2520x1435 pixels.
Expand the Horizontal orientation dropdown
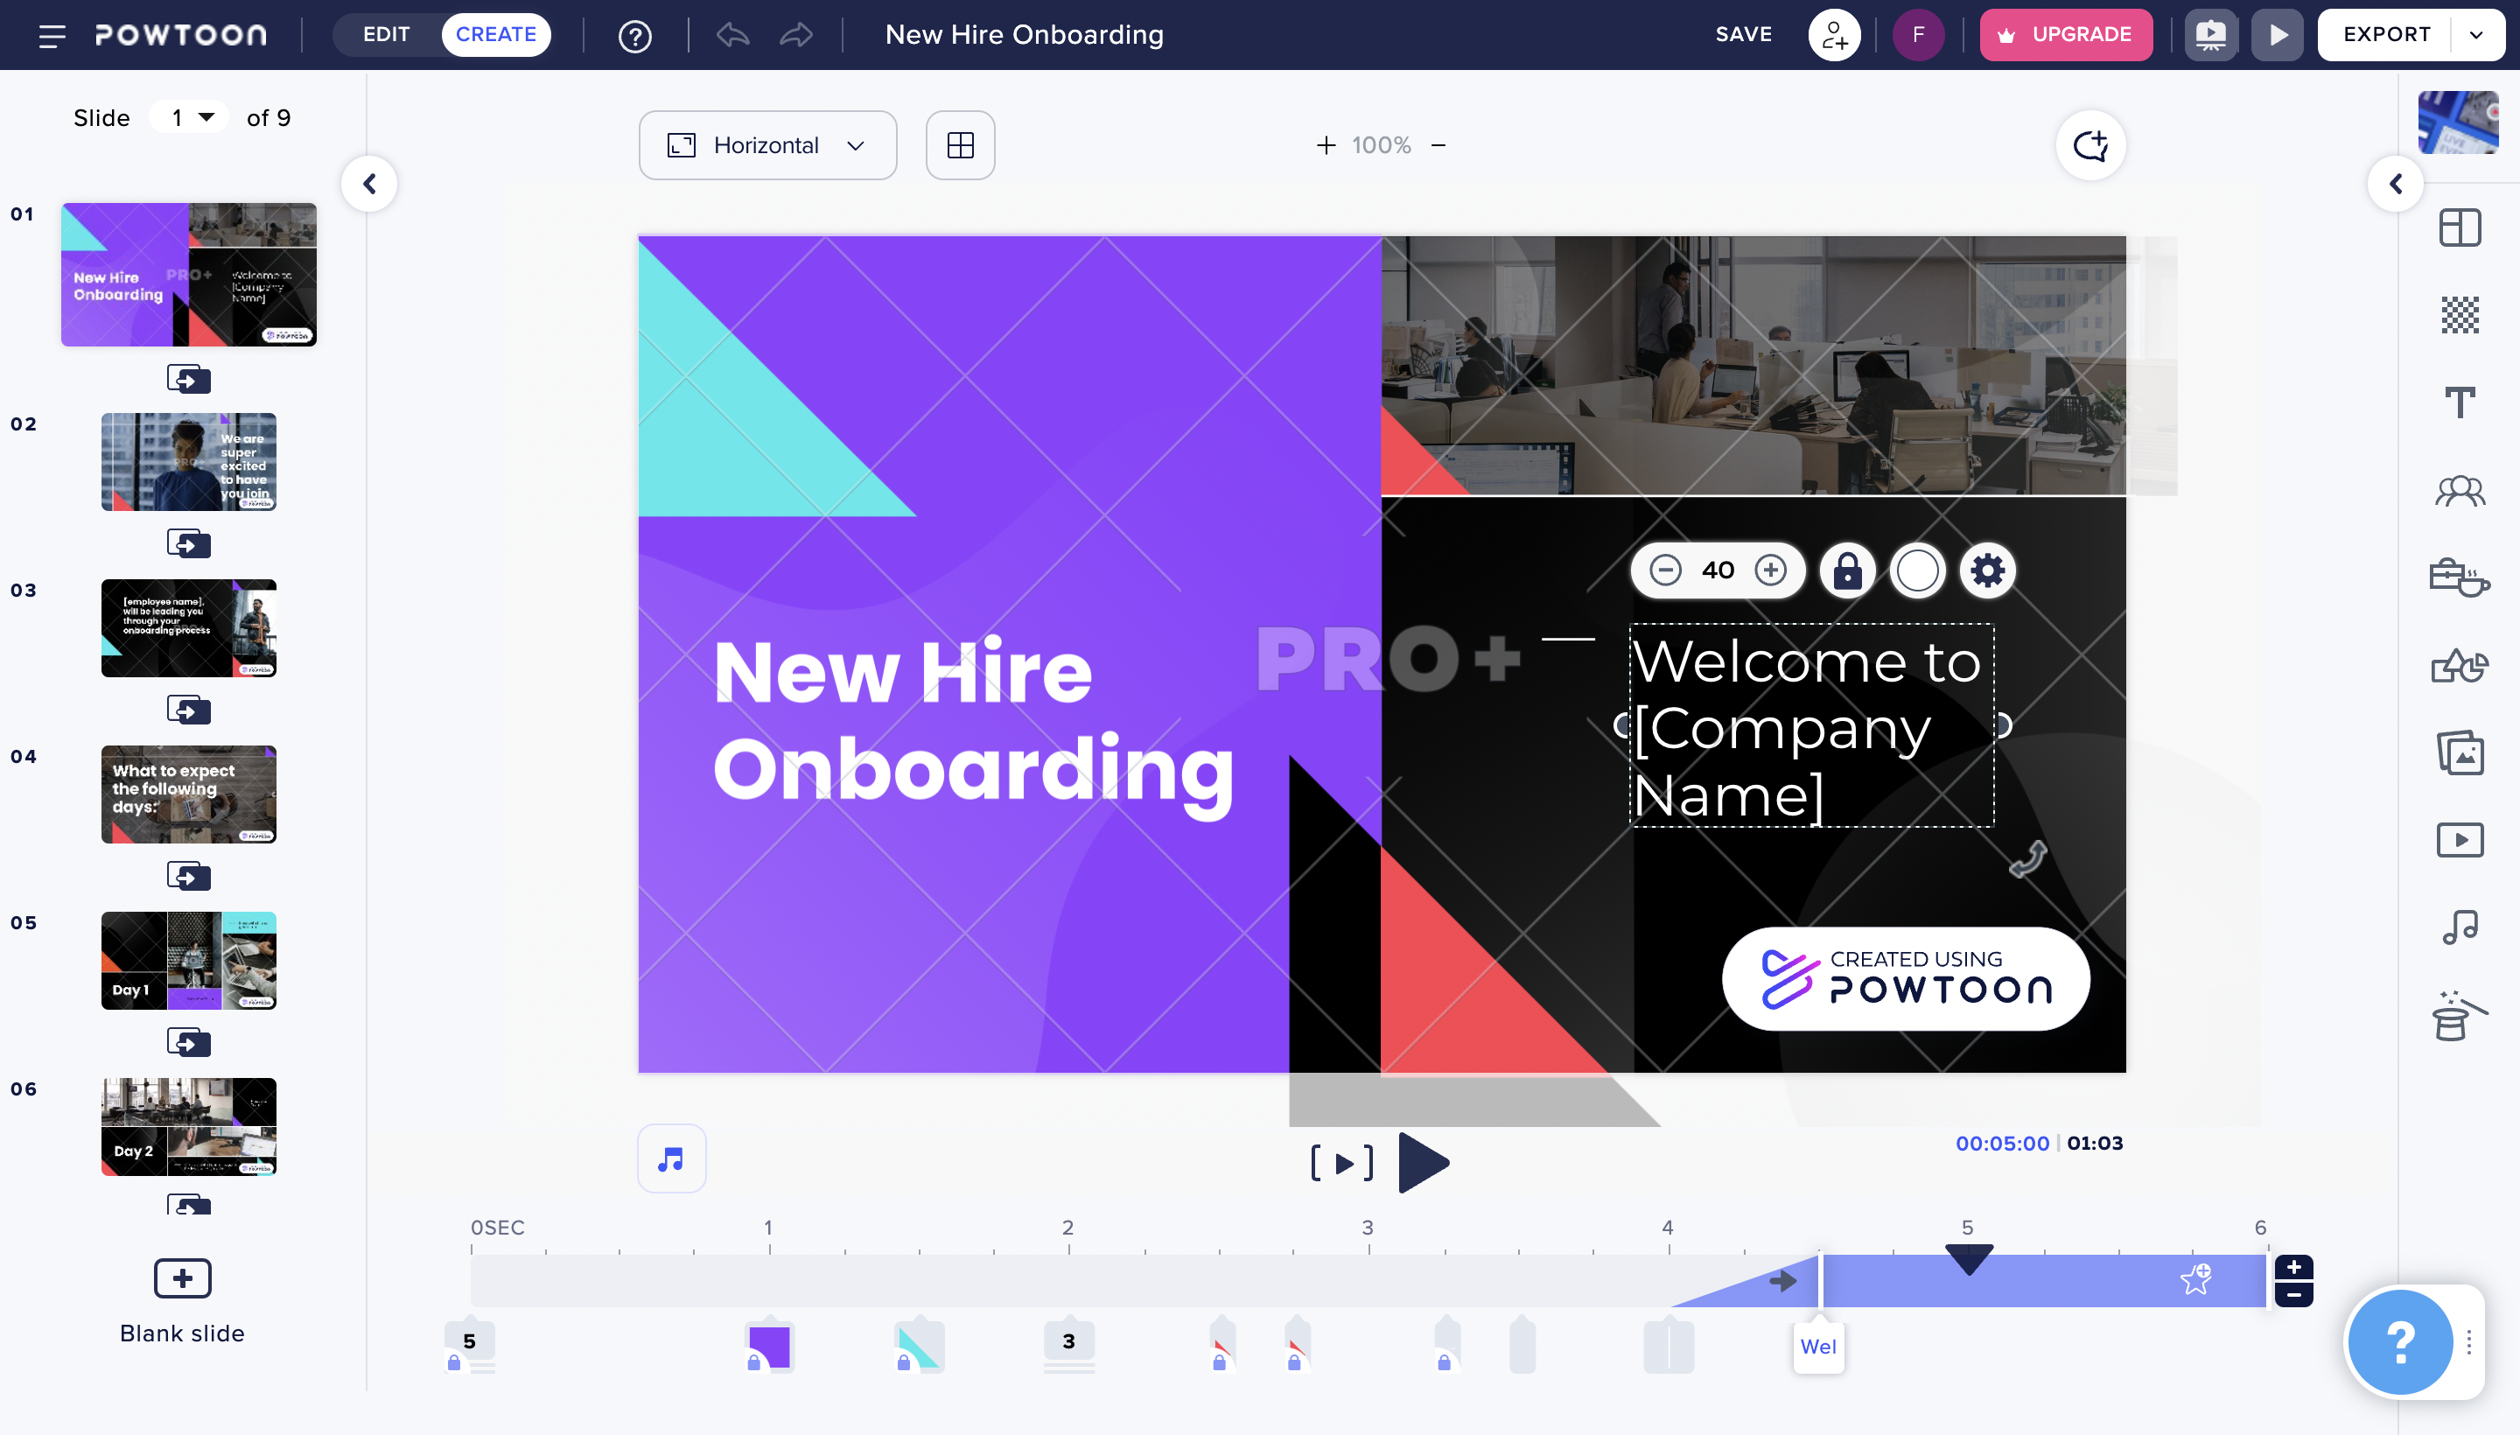click(766, 145)
